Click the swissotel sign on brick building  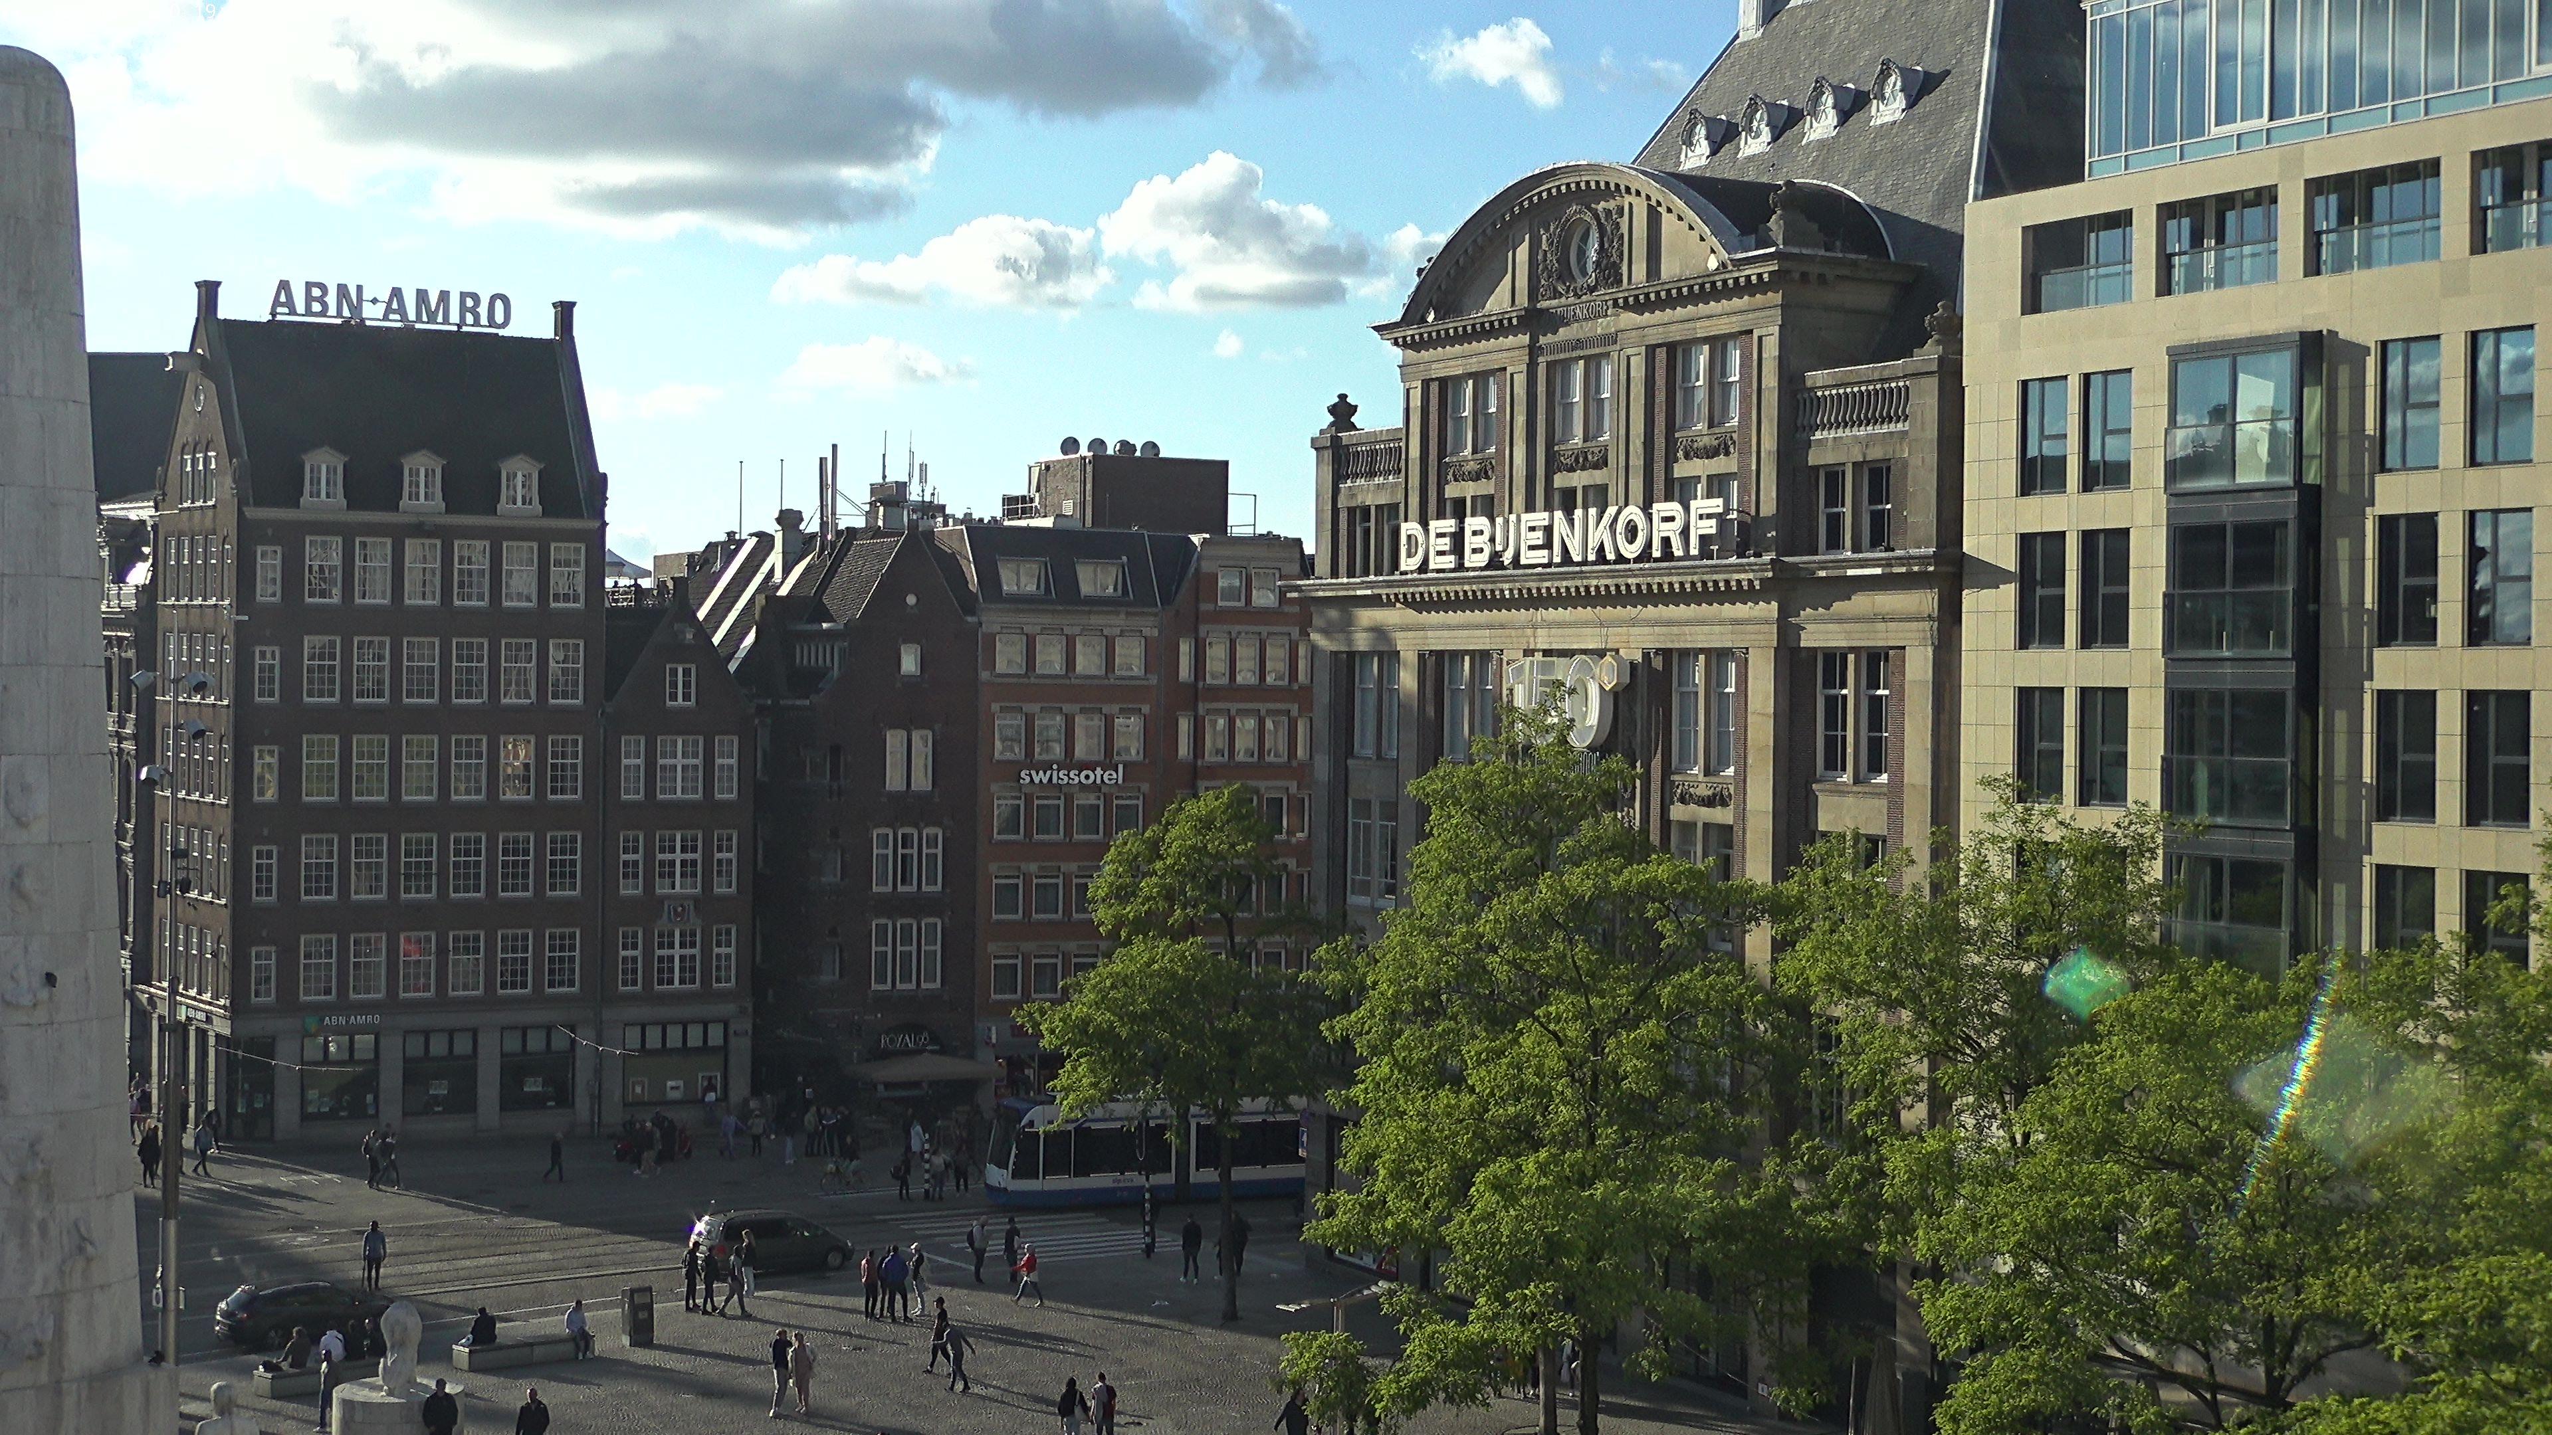pyautogui.click(x=1071, y=775)
